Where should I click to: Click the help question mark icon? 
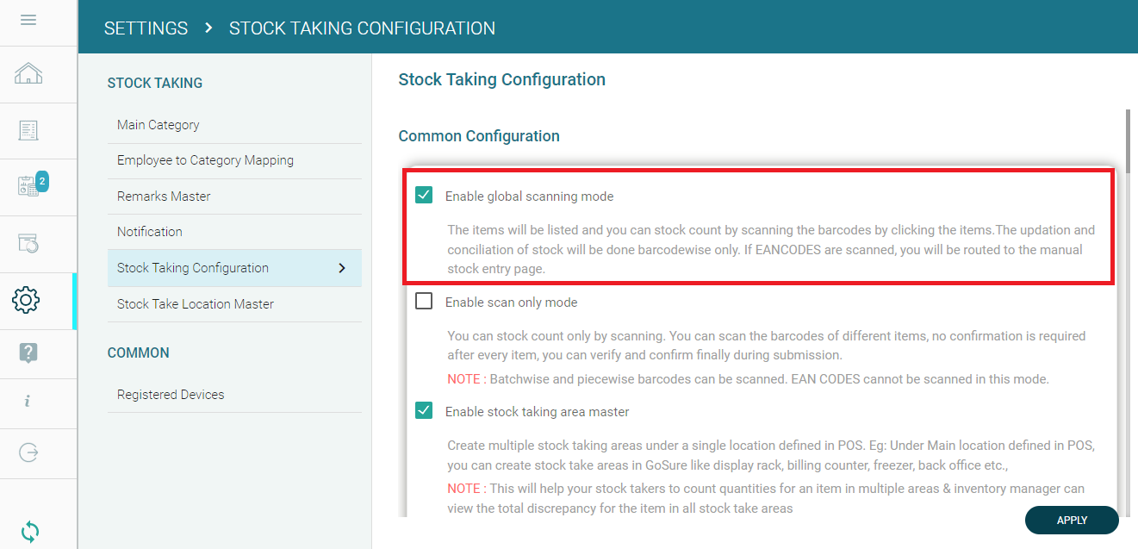coord(28,352)
